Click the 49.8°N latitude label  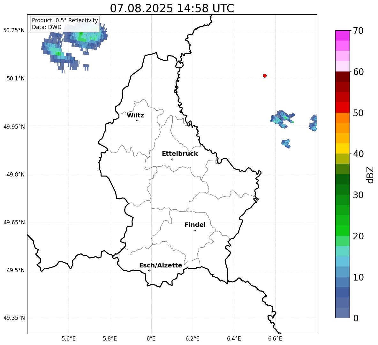coord(16,175)
